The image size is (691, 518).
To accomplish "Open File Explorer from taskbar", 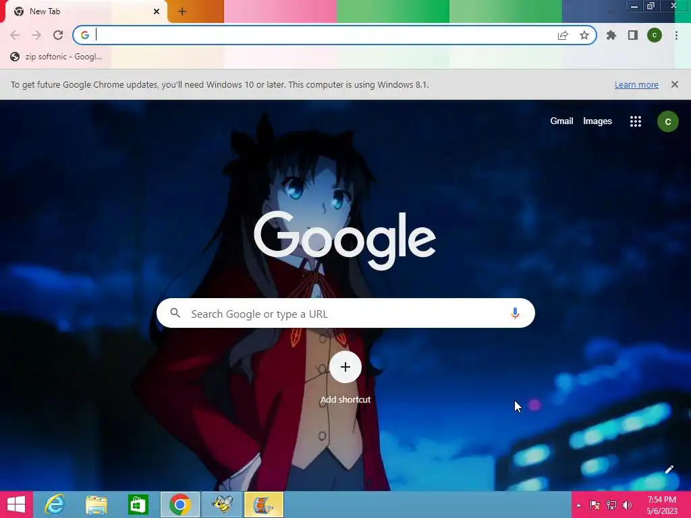I will 96,505.
